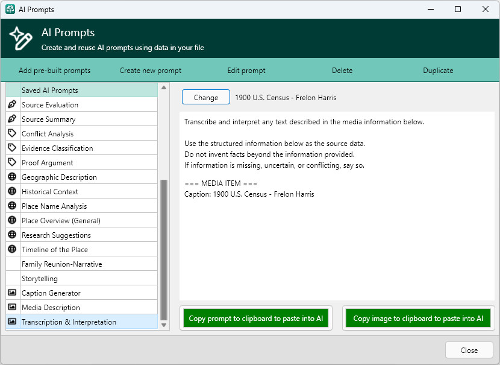Copy prompt to clipboard to paste into AI
The width and height of the screenshot is (500, 365).
coord(256,318)
